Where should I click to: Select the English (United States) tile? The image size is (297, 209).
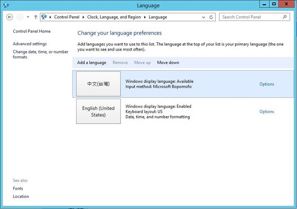(98, 111)
